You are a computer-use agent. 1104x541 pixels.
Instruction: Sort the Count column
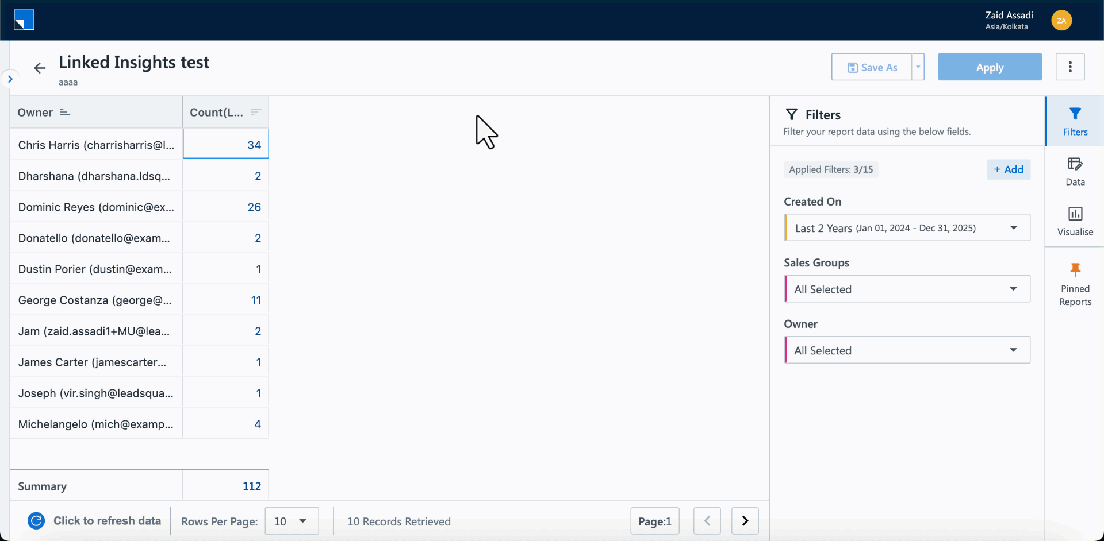point(256,112)
